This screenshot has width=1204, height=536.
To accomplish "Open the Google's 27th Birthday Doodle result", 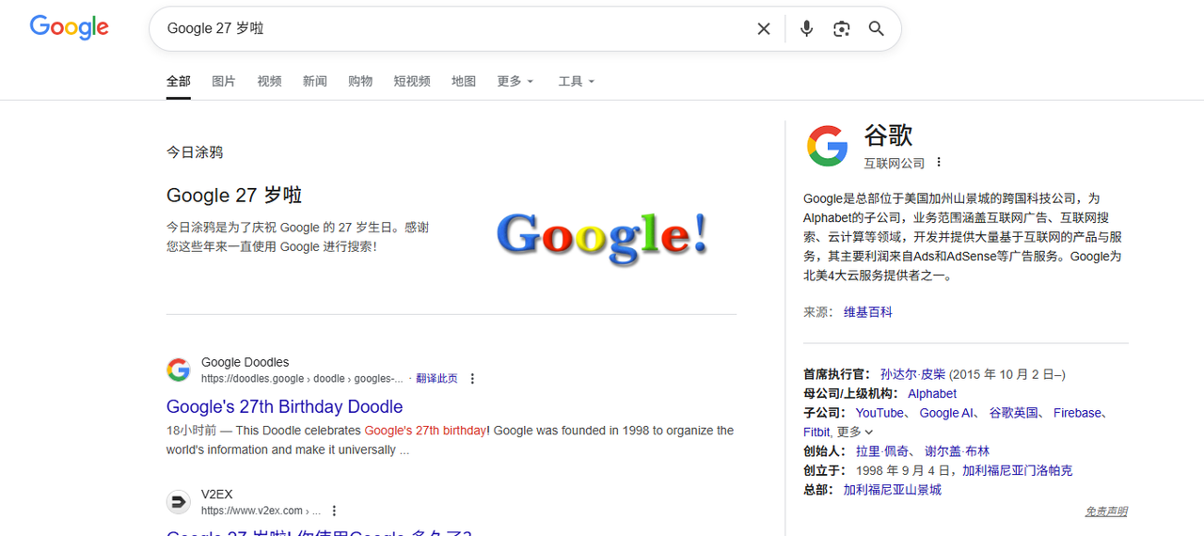I will coord(284,406).
